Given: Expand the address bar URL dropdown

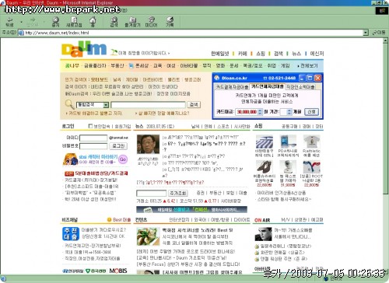Looking at the screenshot, I should tap(366, 33).
